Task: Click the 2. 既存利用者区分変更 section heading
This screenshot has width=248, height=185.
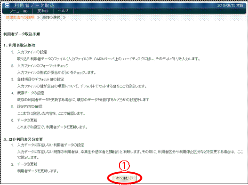Action: point(23,139)
